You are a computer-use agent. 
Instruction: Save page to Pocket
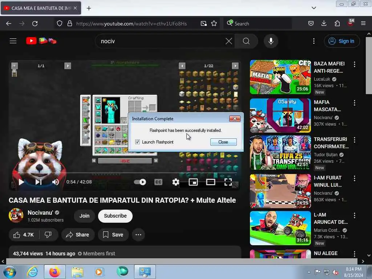coord(311,24)
